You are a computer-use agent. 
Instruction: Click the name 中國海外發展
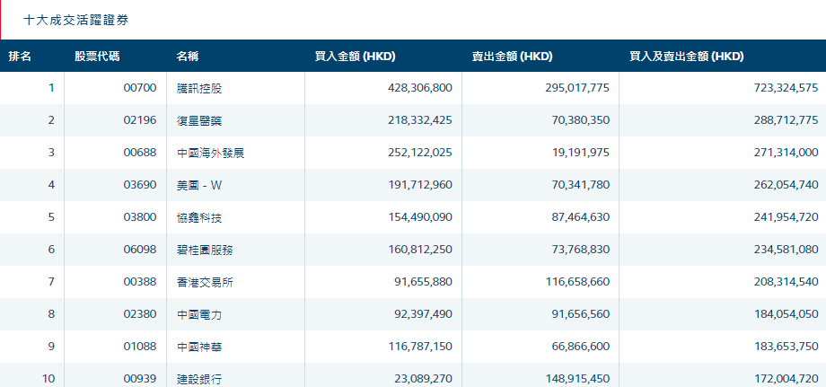[x=211, y=154]
